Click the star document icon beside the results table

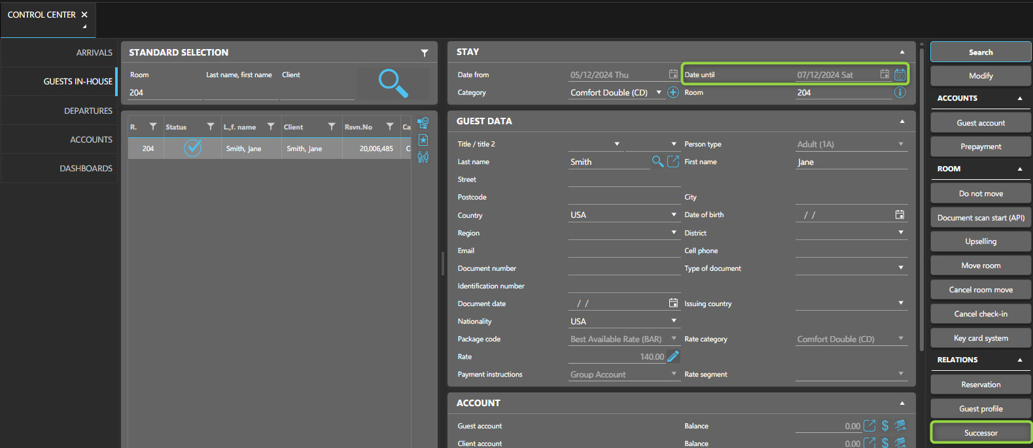(x=423, y=140)
